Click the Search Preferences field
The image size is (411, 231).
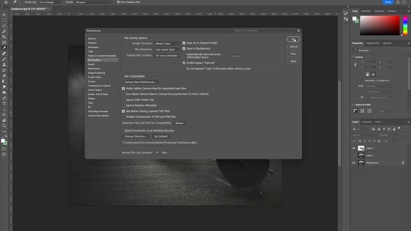(263, 30)
